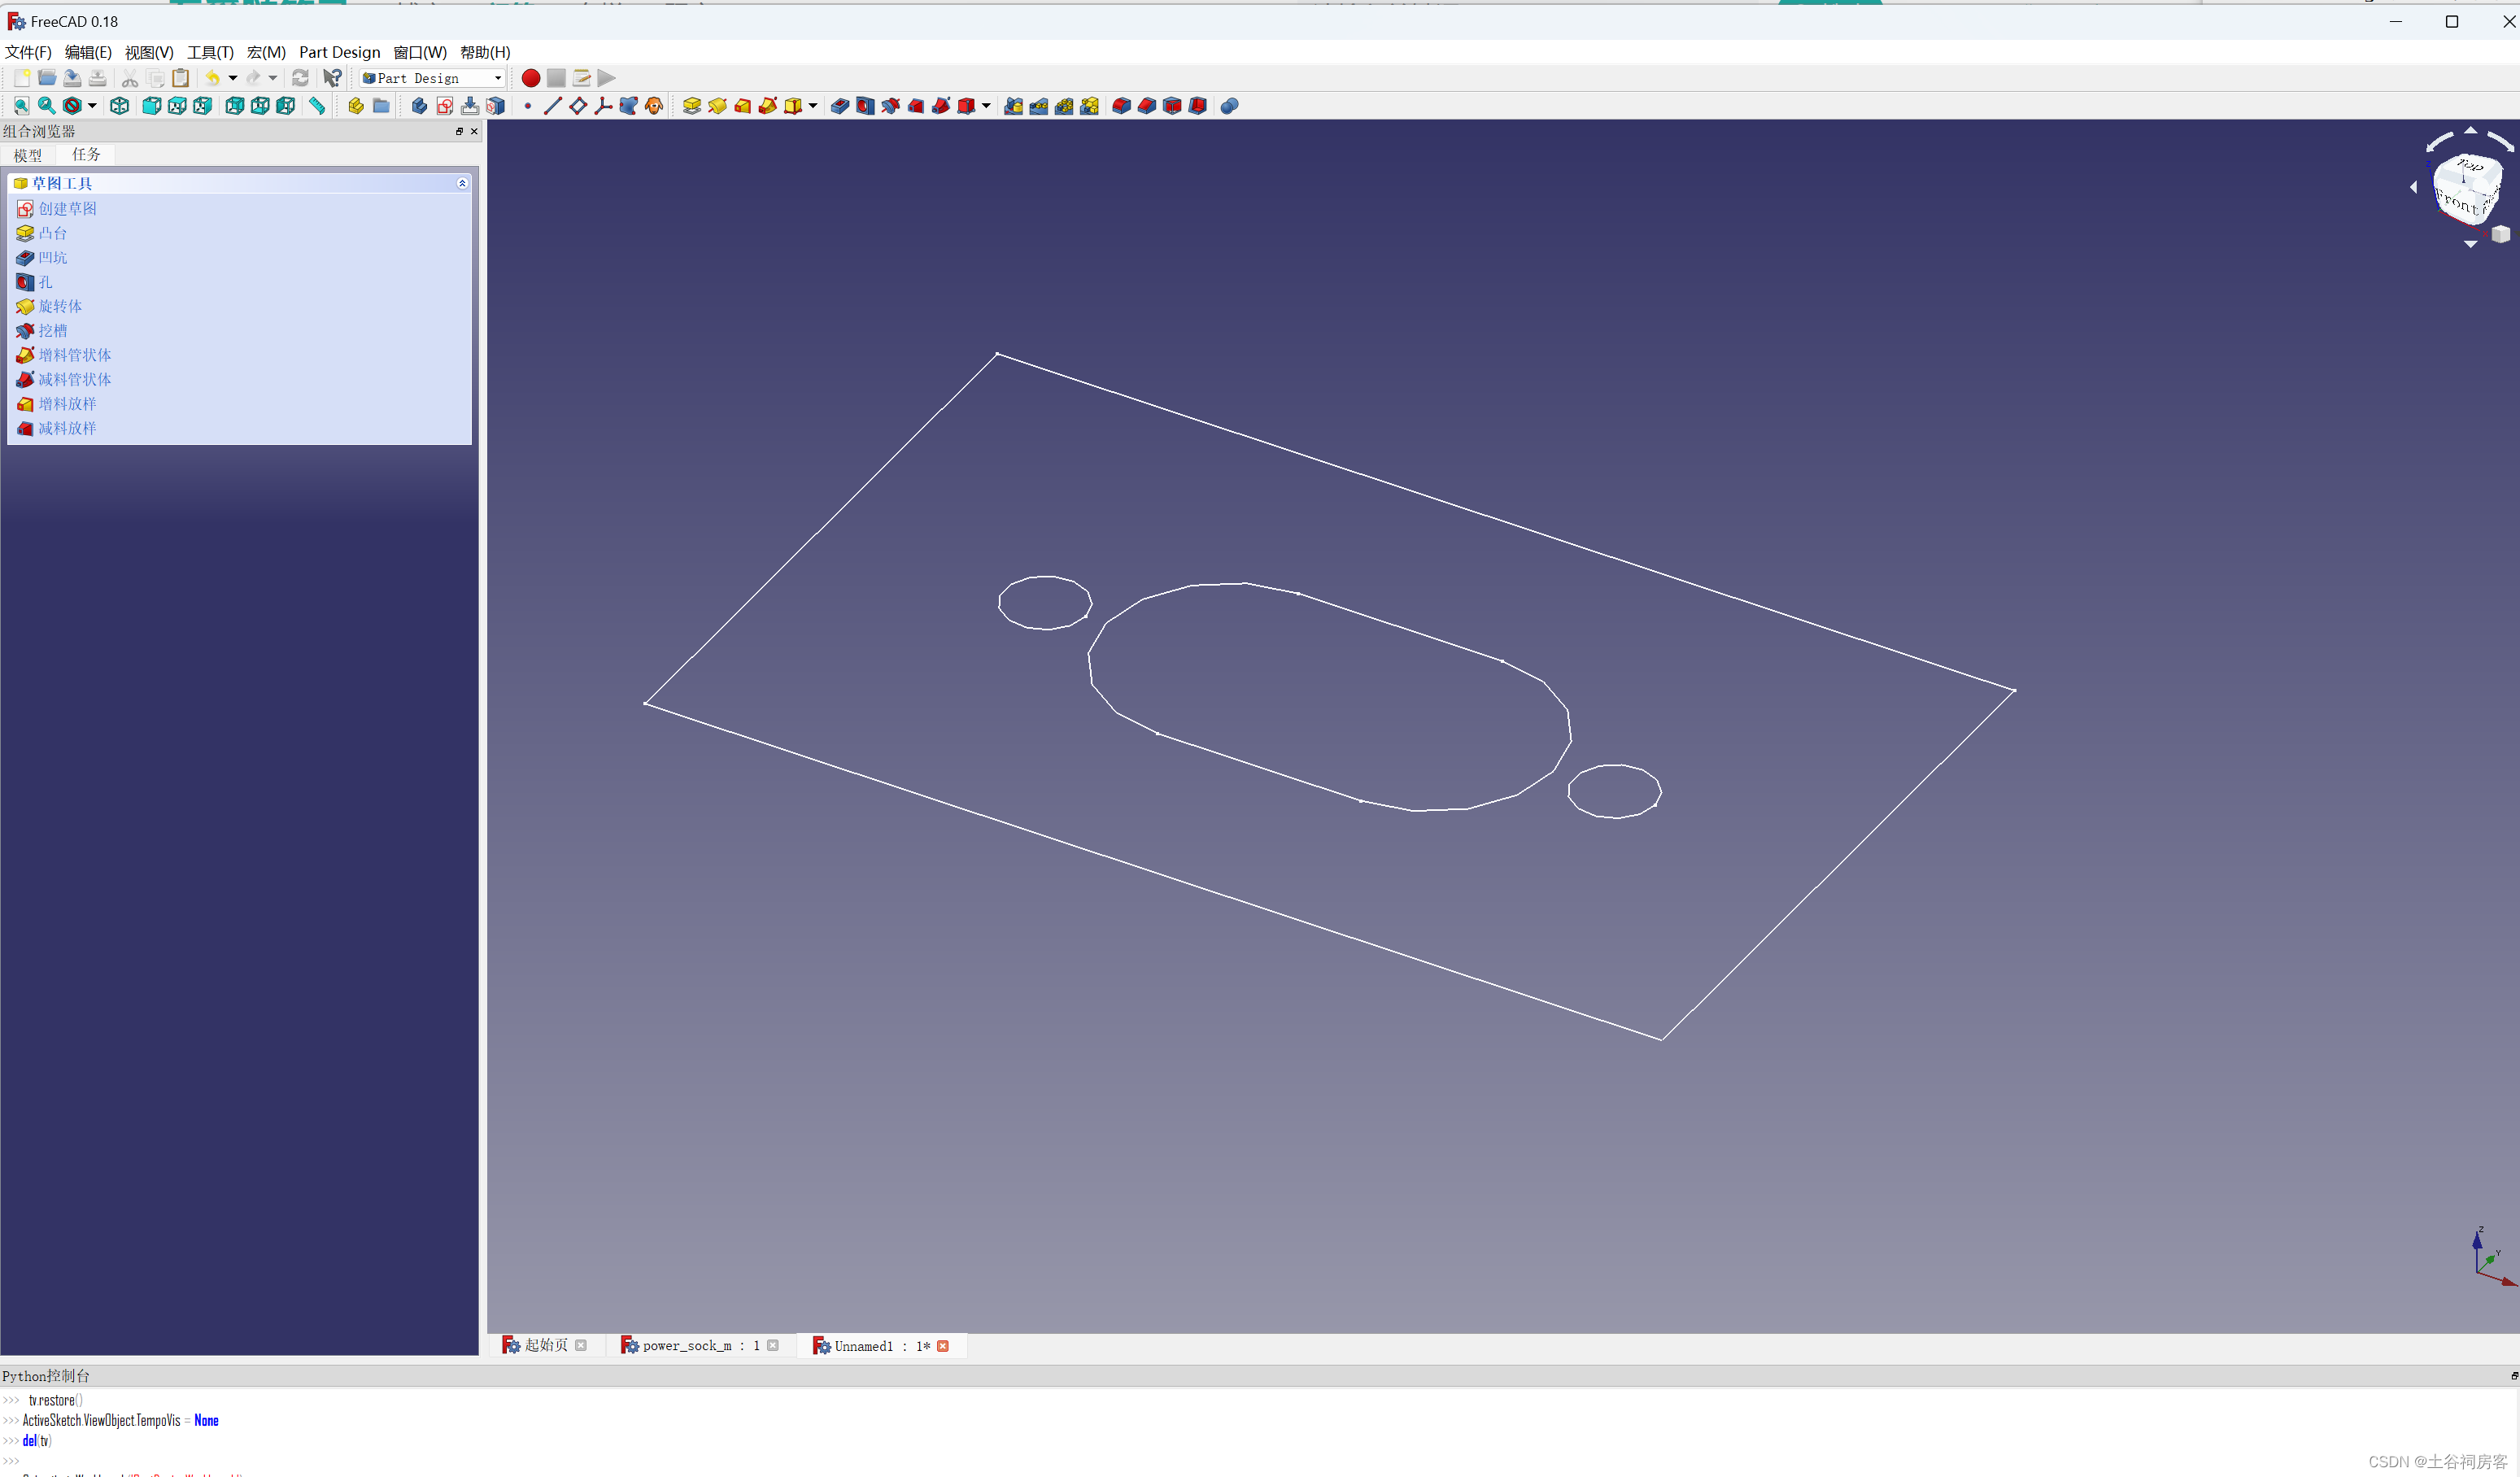Viewport: 2520px width, 1477px height.
Task: Rotate view with navigation cube top arrow
Action: click(x=2471, y=130)
